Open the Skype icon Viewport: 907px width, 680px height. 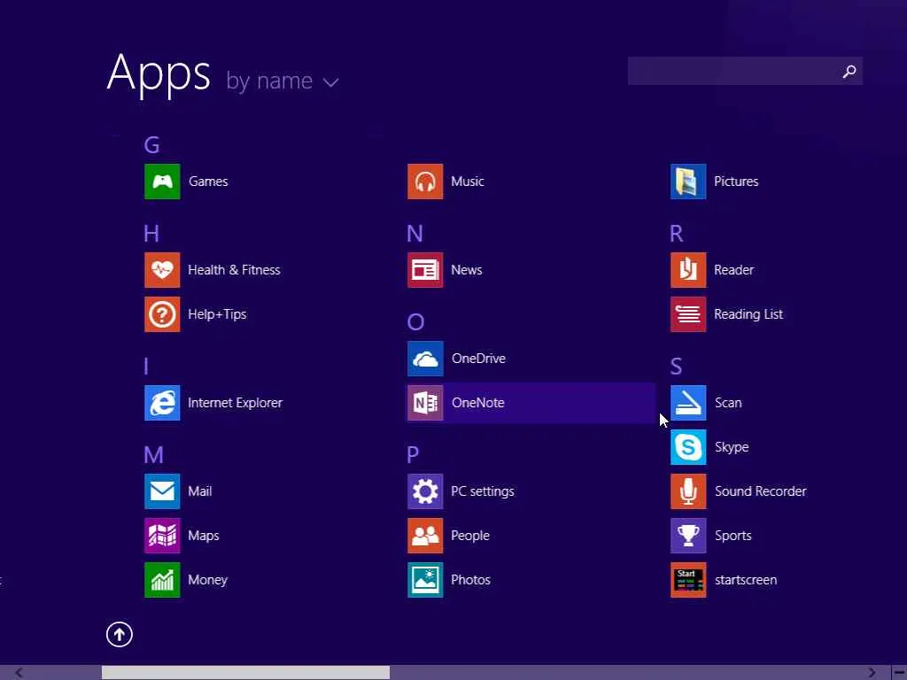[688, 447]
